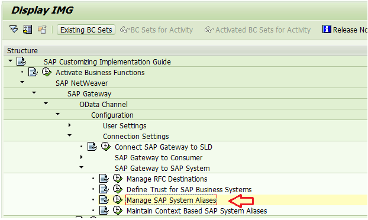This screenshot has width=368, height=220.
Task: Click the blue Release Notes info icon
Action: pyautogui.click(x=327, y=30)
